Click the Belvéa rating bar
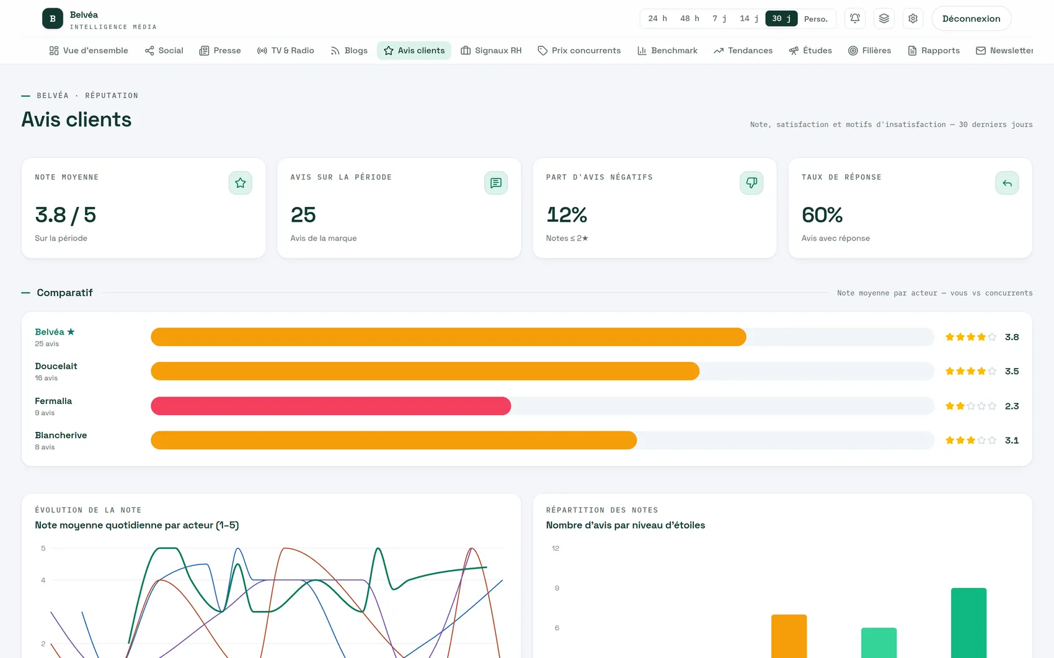 point(448,337)
